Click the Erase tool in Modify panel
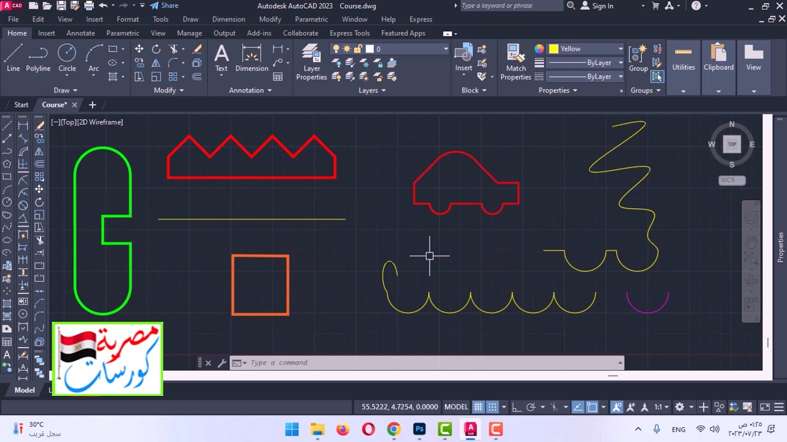Image resolution: width=787 pixels, height=442 pixels. (x=197, y=49)
